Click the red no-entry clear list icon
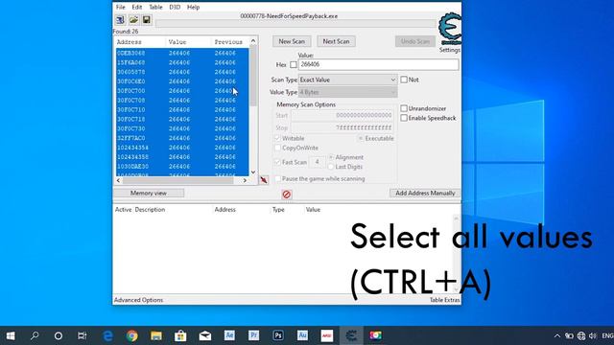The height and width of the screenshot is (345, 614). pos(287,195)
